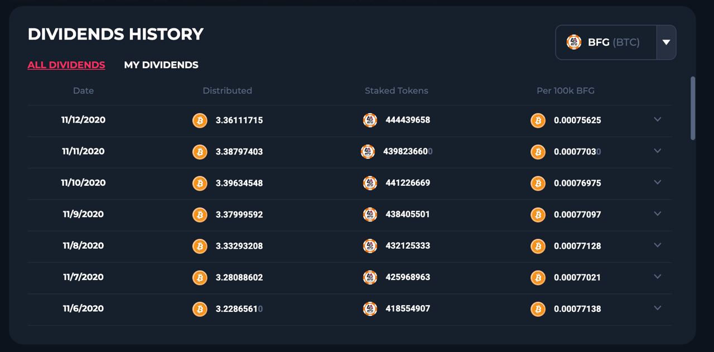Switch to the MY DIVIDENDS tab

point(161,65)
